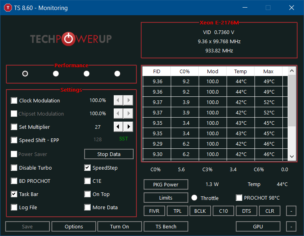Click the BCLK button

coord(200,211)
